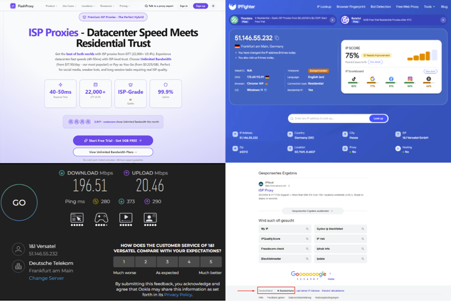Click the FlashProxy logo icon
Screen dimensions: 451x301
[x=13, y=6]
